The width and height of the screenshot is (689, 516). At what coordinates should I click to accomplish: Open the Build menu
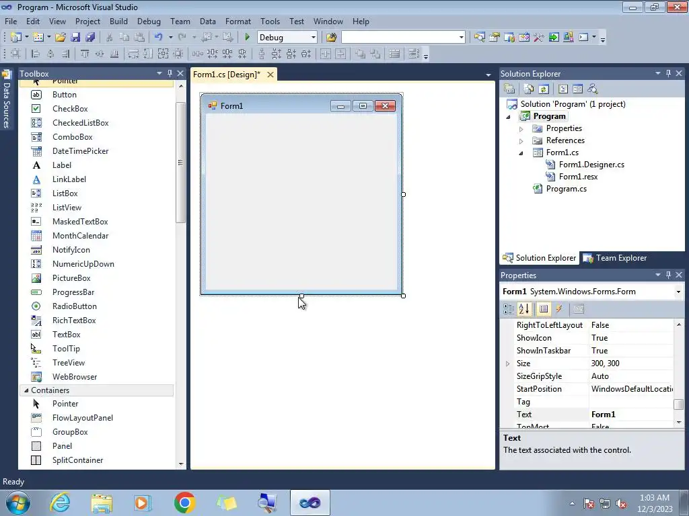[118, 21]
